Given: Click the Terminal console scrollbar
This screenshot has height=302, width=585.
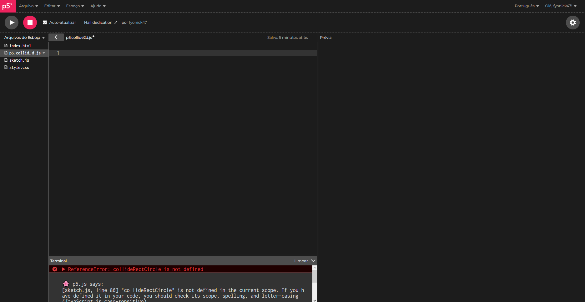Looking at the screenshot, I should coord(315,277).
